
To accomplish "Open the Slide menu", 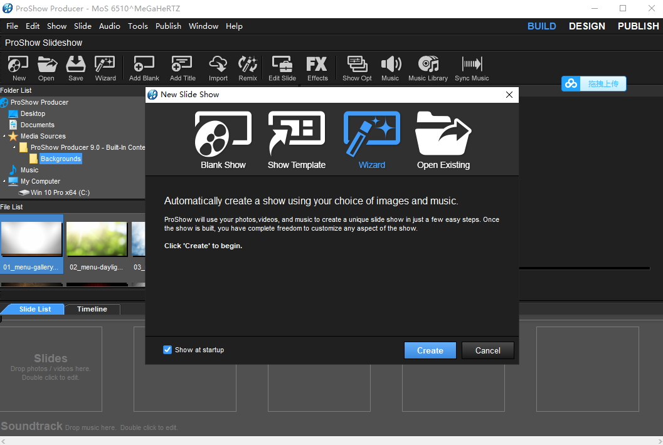I will [x=82, y=26].
